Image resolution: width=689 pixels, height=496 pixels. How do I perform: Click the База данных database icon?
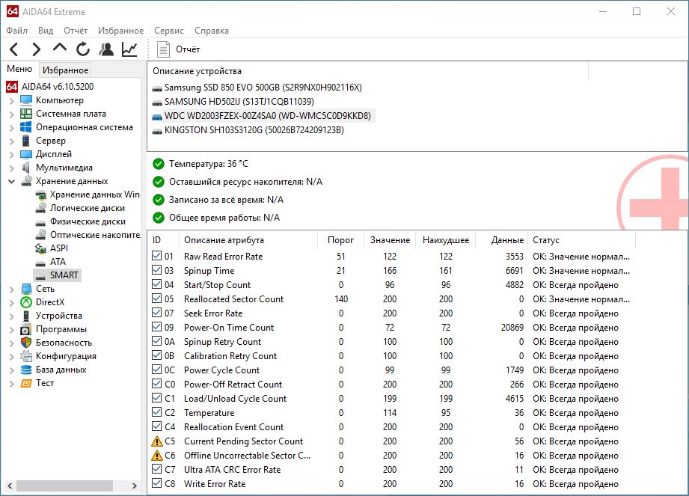(26, 370)
